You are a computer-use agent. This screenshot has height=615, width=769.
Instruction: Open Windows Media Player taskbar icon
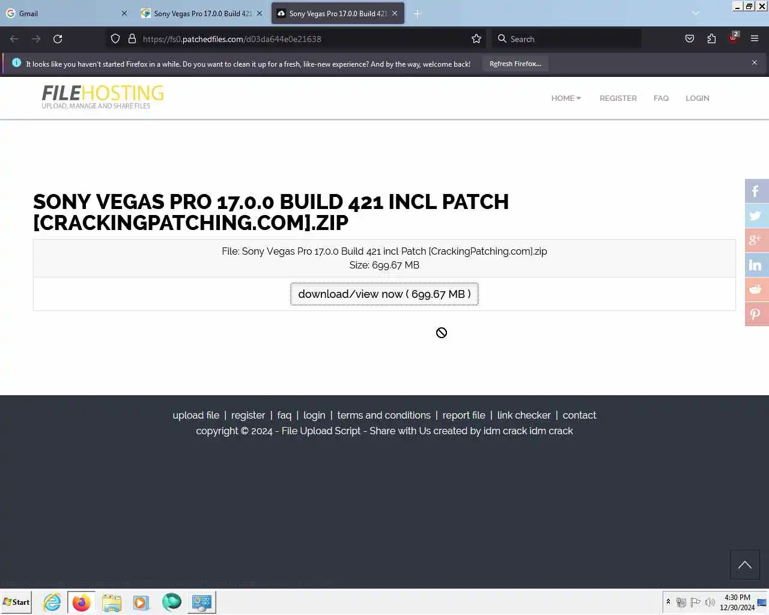point(141,602)
